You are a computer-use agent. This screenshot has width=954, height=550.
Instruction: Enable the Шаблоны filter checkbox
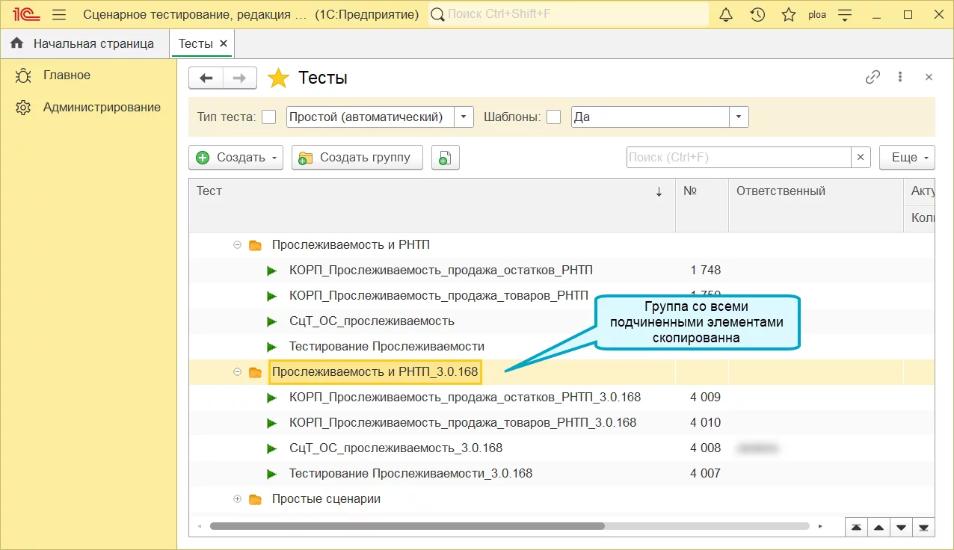pyautogui.click(x=554, y=117)
